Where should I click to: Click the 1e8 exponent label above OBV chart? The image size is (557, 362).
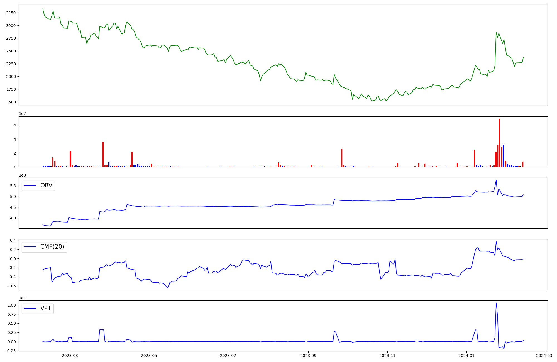pos(22,175)
